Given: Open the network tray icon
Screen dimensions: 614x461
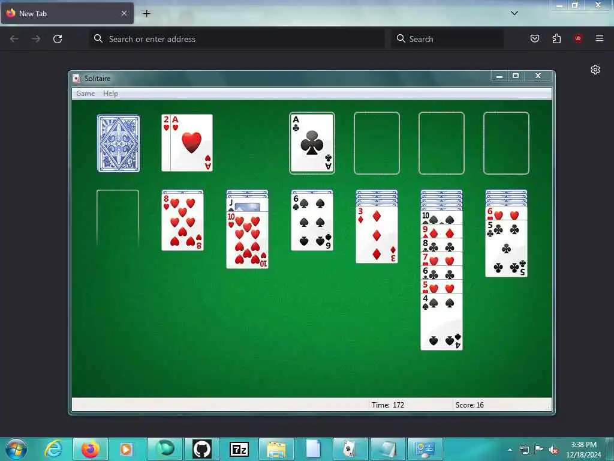Looking at the screenshot, I should [x=524, y=450].
